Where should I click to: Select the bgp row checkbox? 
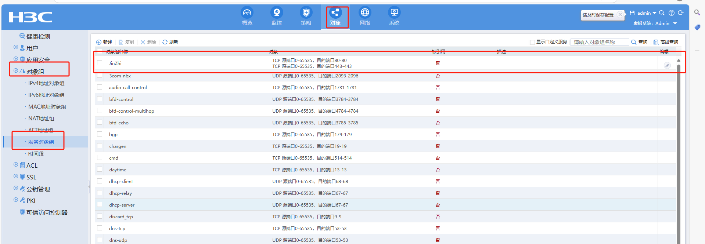[x=100, y=134]
